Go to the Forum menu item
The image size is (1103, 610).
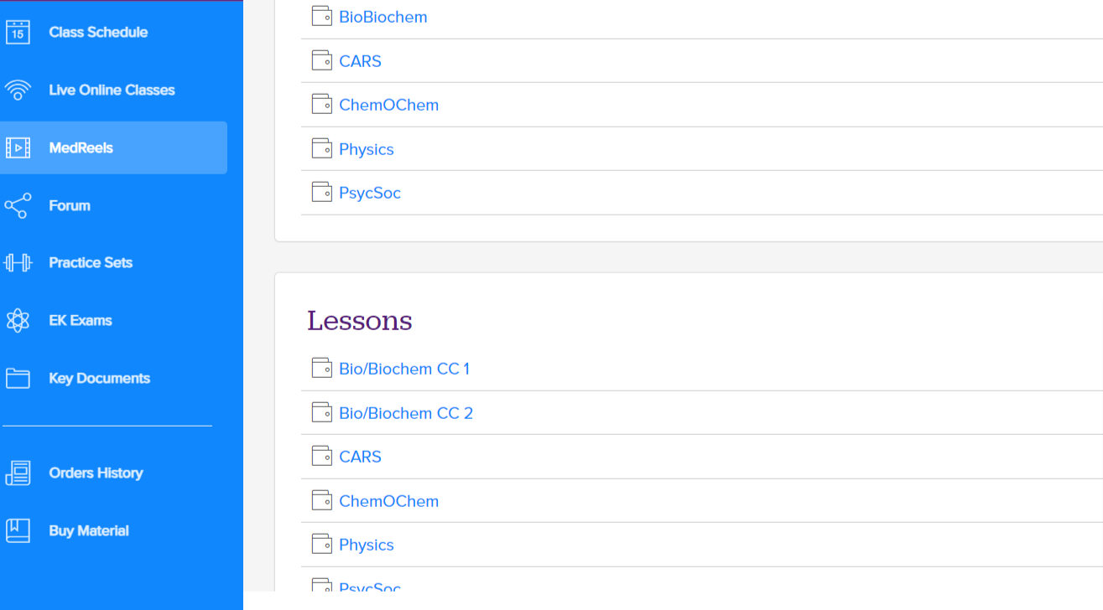coord(70,205)
